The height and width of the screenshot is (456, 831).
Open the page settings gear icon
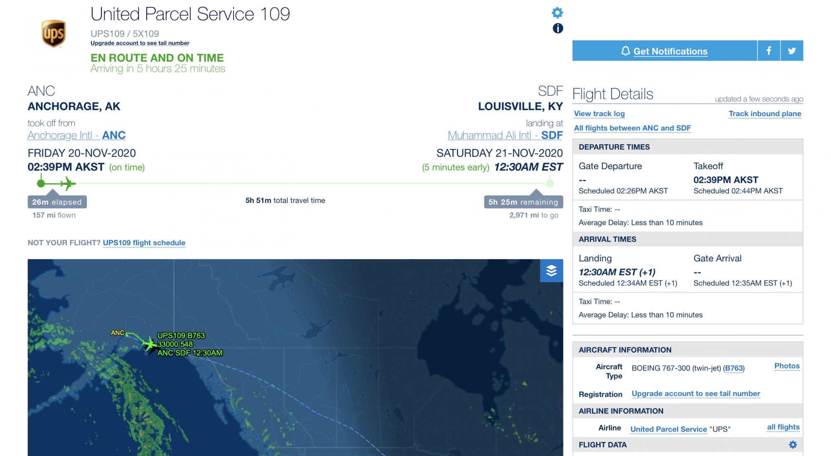pyautogui.click(x=557, y=13)
